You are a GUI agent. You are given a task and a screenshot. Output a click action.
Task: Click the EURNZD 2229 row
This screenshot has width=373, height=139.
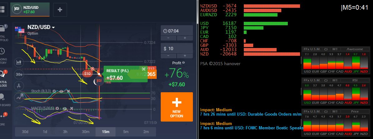pos(239,15)
